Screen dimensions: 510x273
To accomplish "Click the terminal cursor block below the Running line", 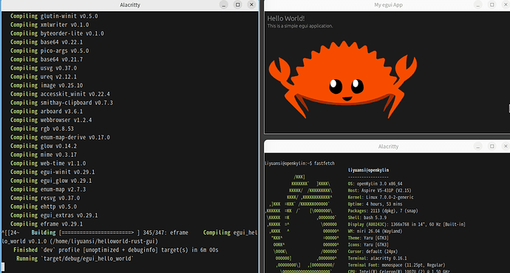I will 3,267.
